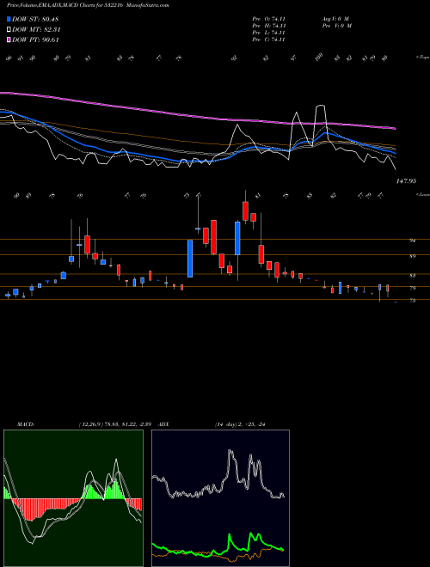Click the 'Pre C: 74.11' value
The height and width of the screenshot is (567, 430).
[269, 40]
